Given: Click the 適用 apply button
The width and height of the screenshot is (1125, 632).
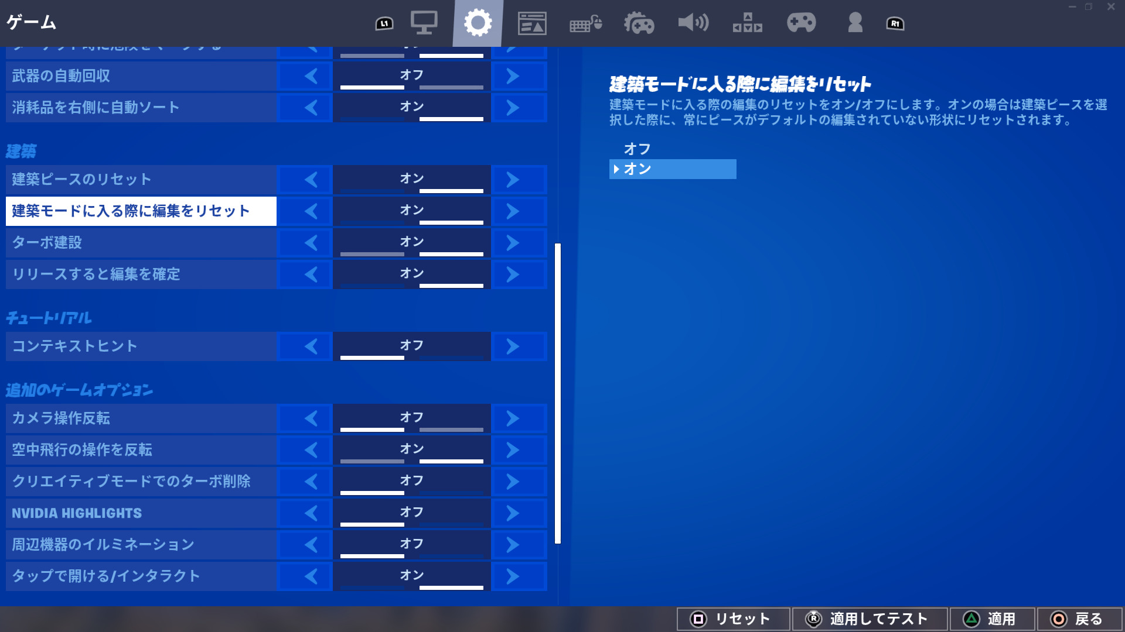Looking at the screenshot, I should (x=992, y=619).
